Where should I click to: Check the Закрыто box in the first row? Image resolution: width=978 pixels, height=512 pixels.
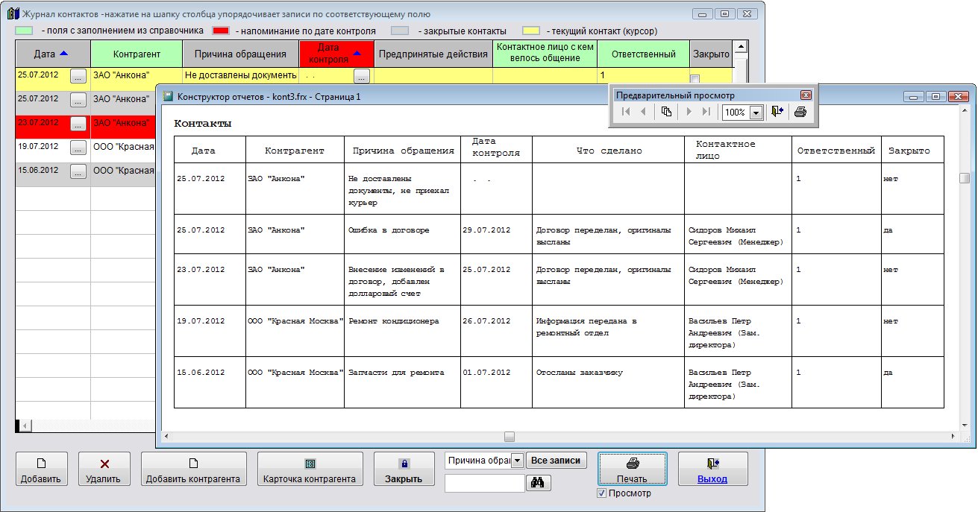(695, 79)
